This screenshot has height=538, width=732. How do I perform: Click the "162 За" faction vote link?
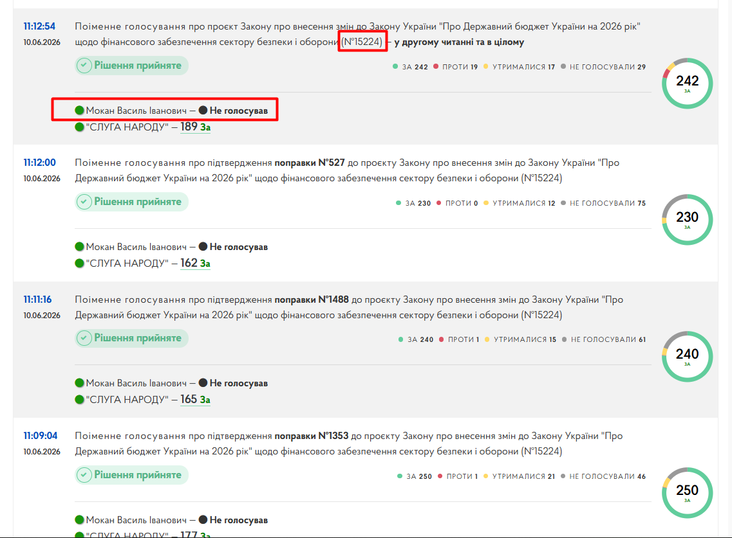click(195, 264)
